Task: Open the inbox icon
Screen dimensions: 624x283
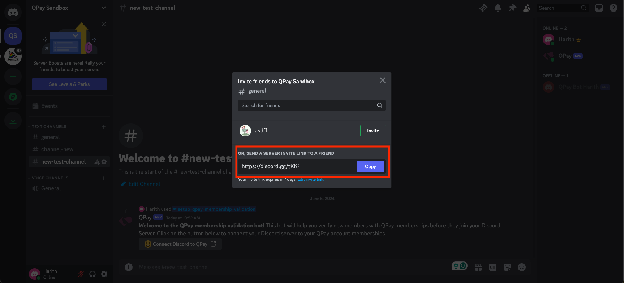Action: click(599, 8)
